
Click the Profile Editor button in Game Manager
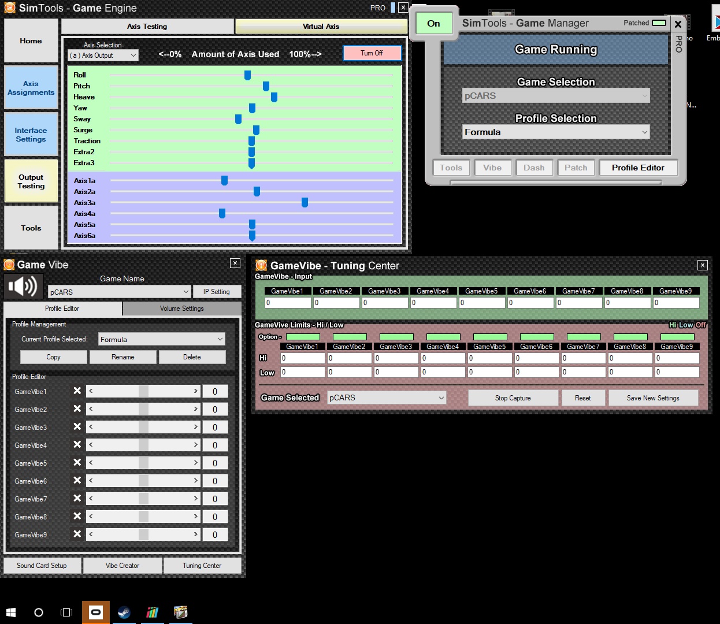pyautogui.click(x=638, y=168)
